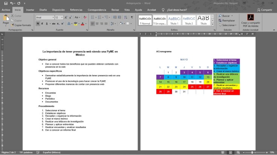277x155 pixels.
Task: Apply superscript formatting
Action: click(62, 24)
